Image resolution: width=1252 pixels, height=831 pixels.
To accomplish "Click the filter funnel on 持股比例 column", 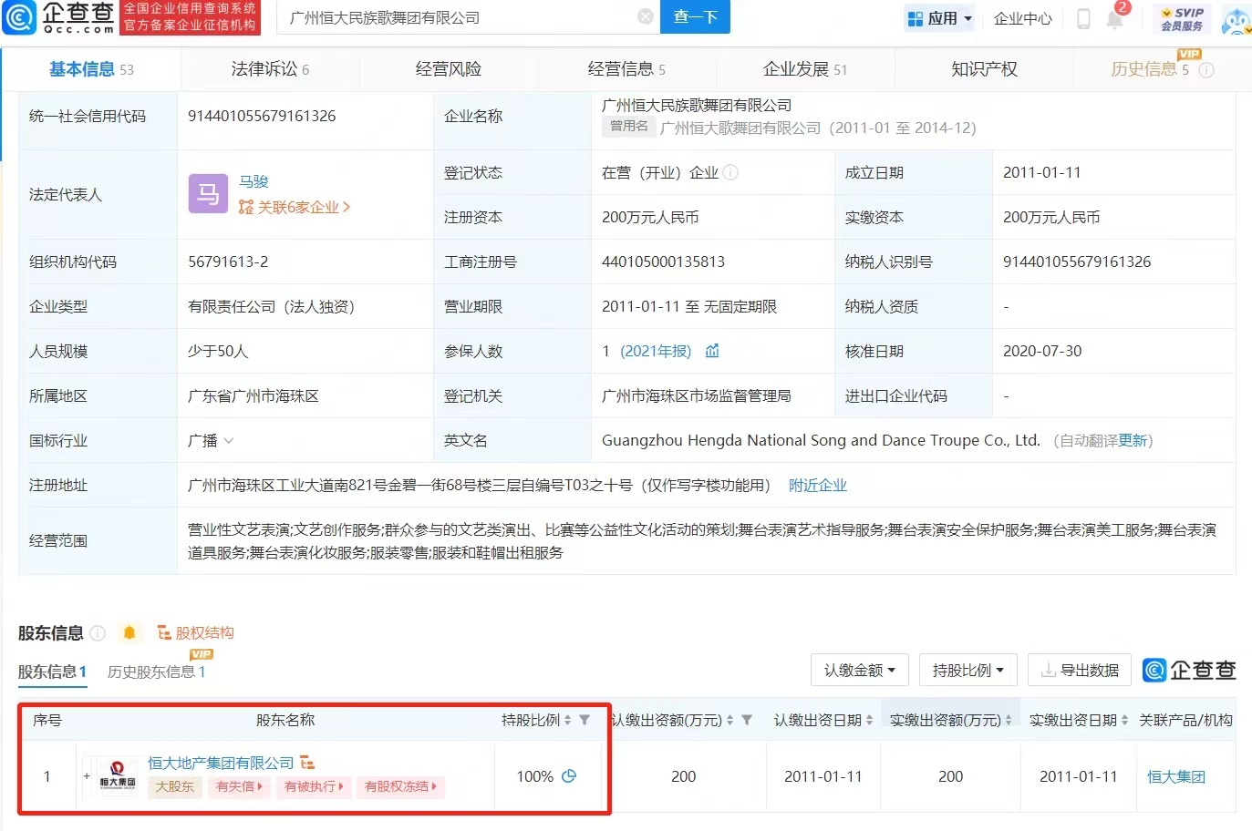I will pos(585,720).
